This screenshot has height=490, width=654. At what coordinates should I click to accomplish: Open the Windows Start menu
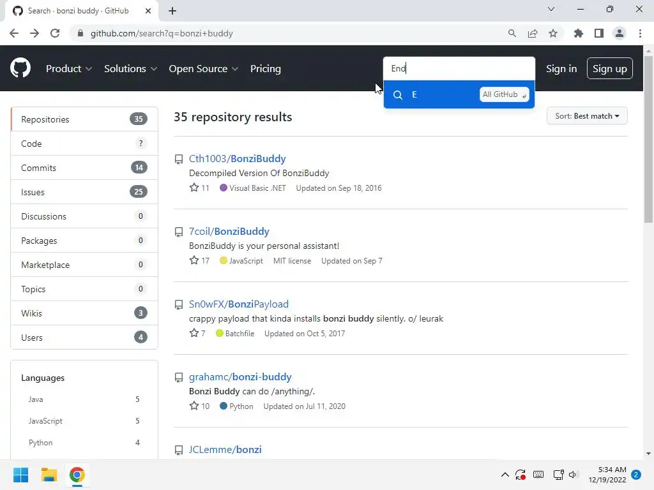tap(20, 475)
